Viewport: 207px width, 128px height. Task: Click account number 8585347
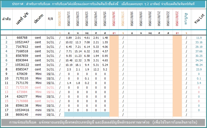(x=22, y=69)
